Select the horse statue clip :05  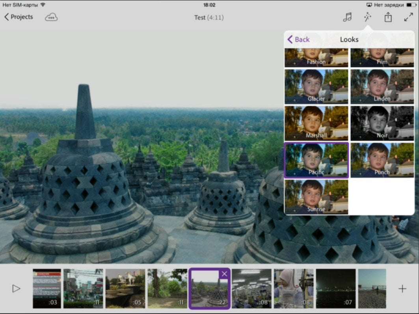125,289
